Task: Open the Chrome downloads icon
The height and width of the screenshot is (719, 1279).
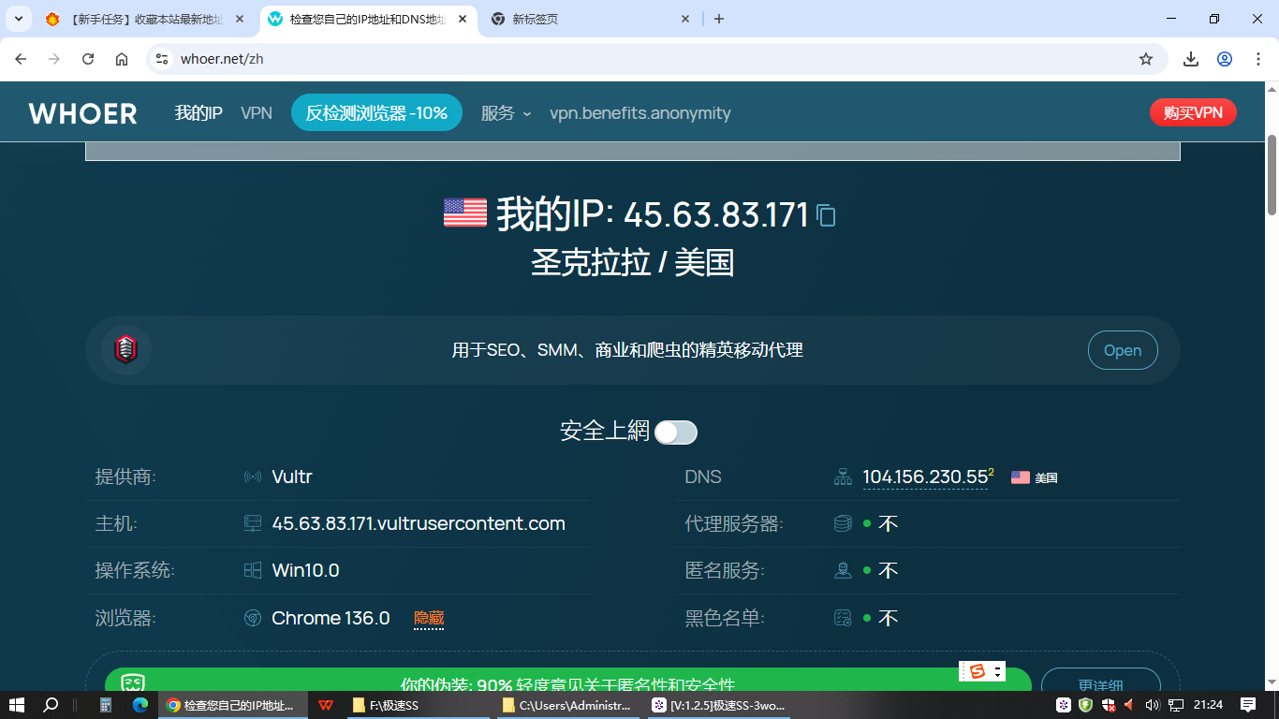Action: click(x=1191, y=59)
